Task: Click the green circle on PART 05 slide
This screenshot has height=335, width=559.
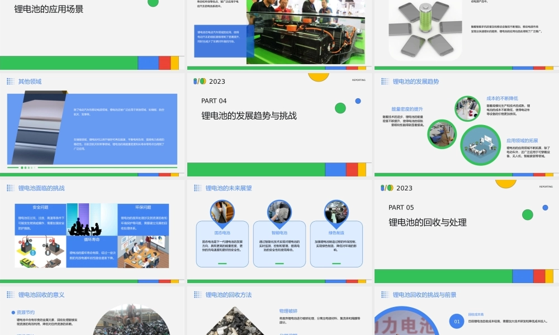Action: (527, 214)
